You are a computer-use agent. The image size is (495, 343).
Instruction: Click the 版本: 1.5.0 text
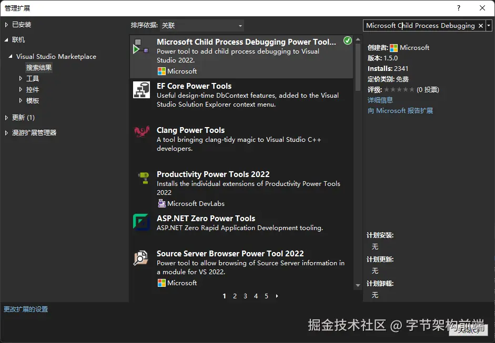(382, 58)
